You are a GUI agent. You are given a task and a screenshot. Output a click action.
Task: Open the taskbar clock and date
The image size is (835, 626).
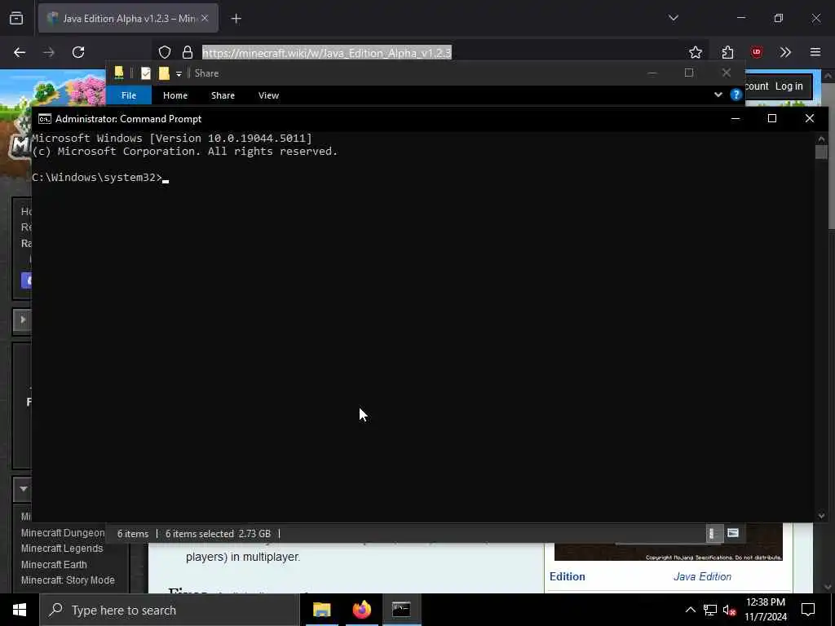[x=765, y=610]
